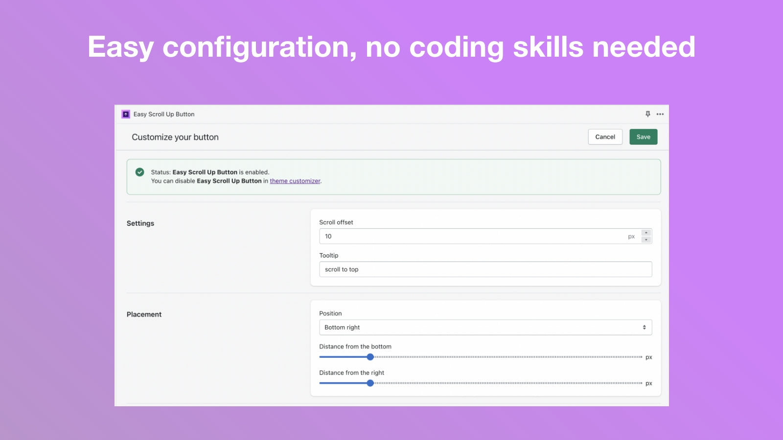This screenshot has height=440, width=783.
Task: Select the Placement section label
Action: coord(144,314)
